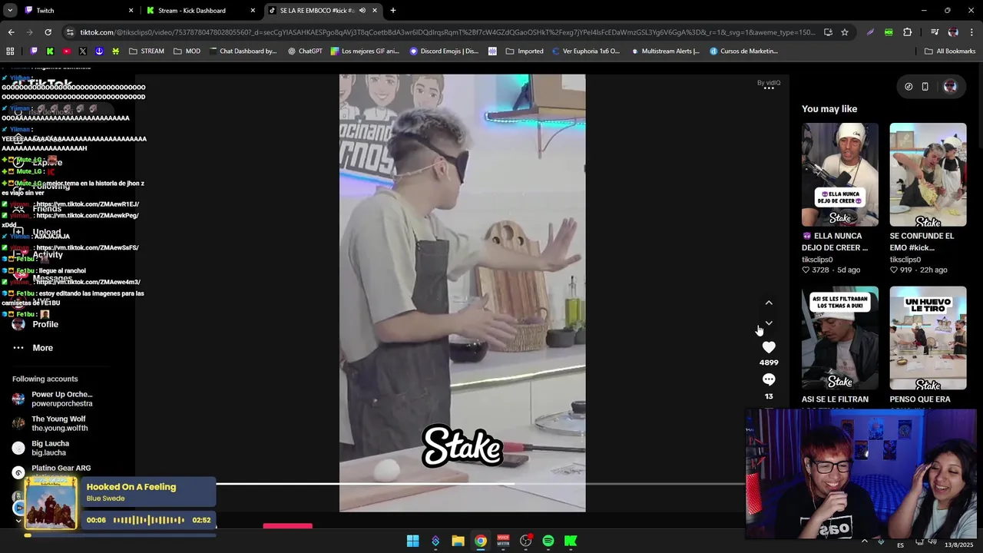Open the Chat Dashboard bookmark
Screen dimensions: 983x553
pos(242,51)
